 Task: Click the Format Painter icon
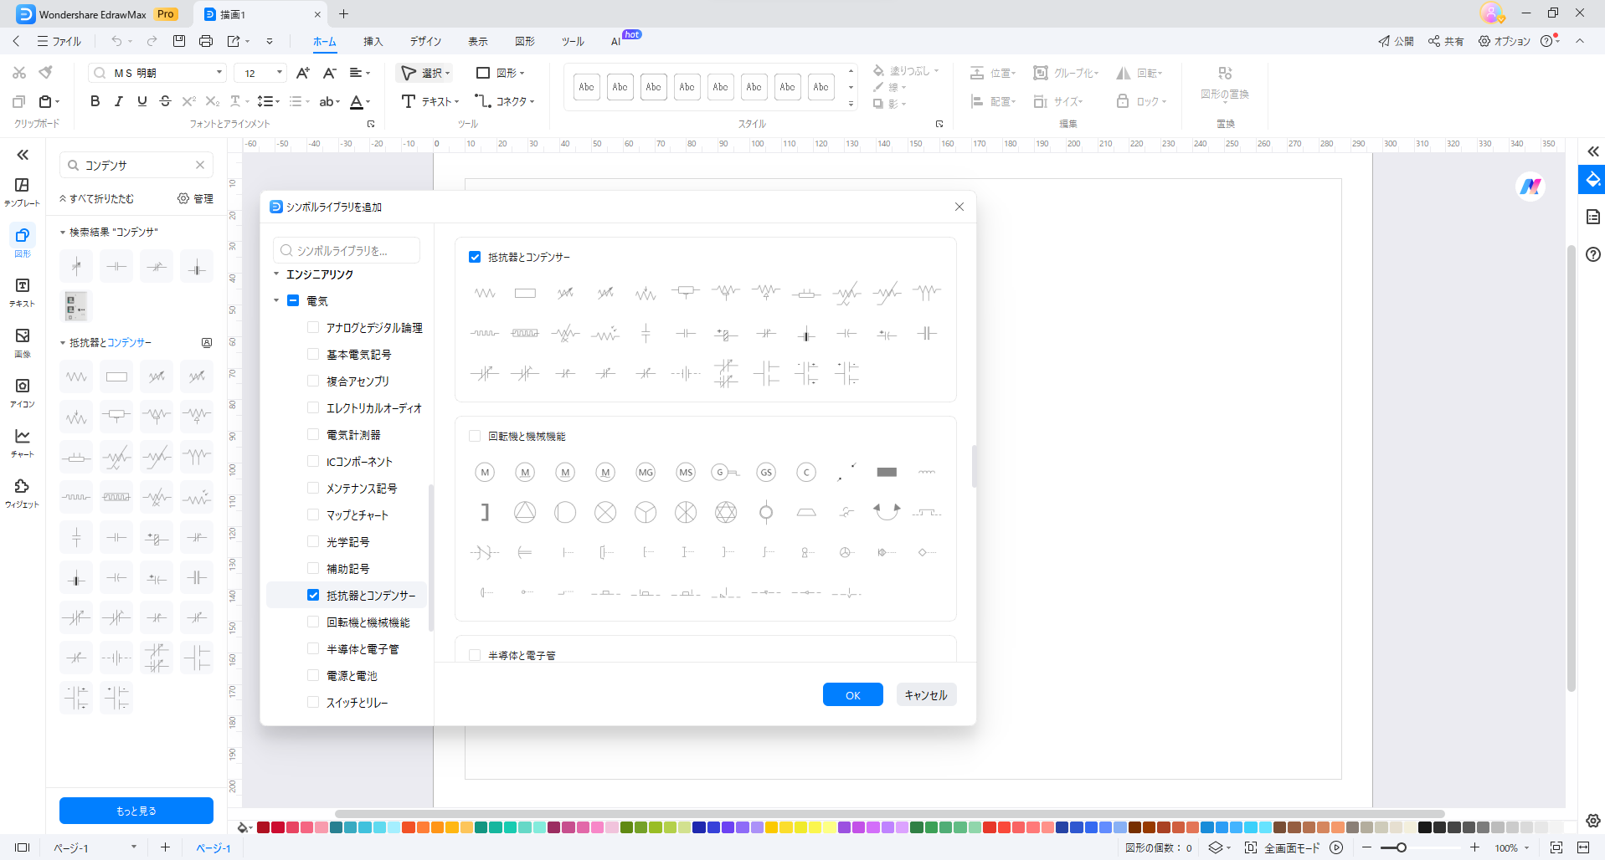pyautogui.click(x=46, y=73)
